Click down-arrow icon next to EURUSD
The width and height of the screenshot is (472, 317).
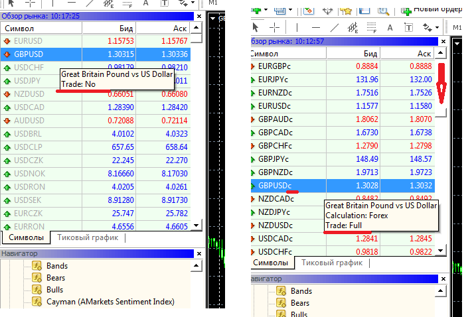(x=7, y=41)
